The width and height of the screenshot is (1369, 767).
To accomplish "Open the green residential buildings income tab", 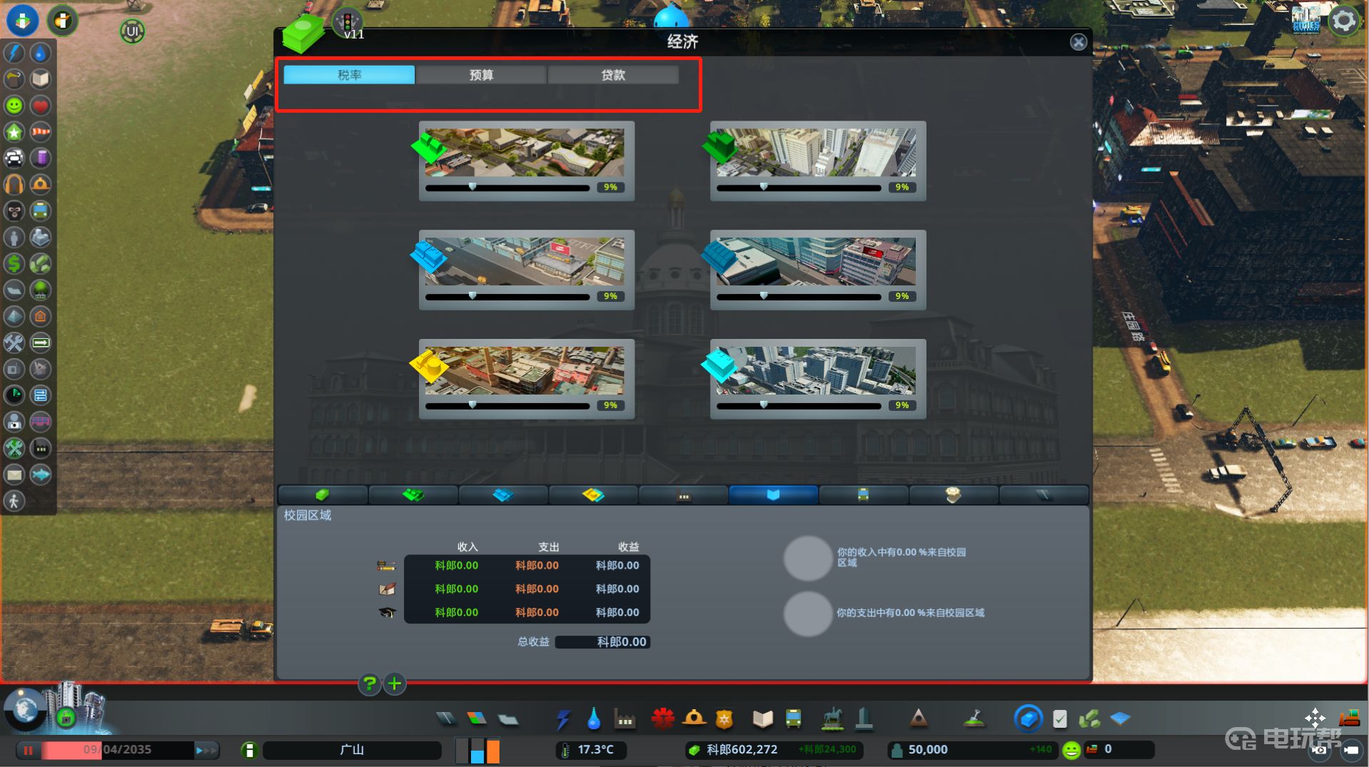I will tap(413, 494).
